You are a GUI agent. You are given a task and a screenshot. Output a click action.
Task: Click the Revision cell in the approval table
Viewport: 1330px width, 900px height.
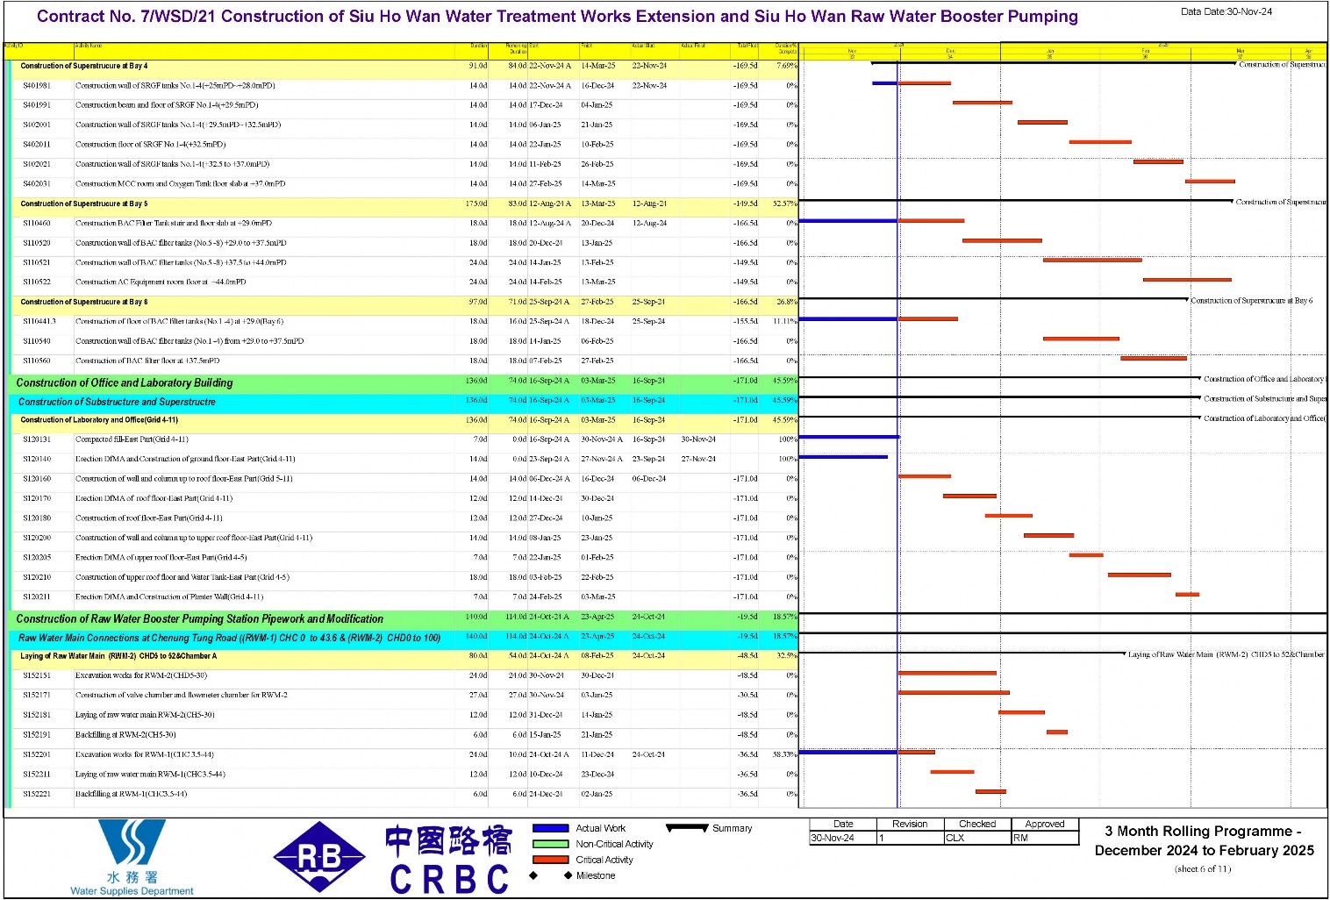[x=910, y=824]
